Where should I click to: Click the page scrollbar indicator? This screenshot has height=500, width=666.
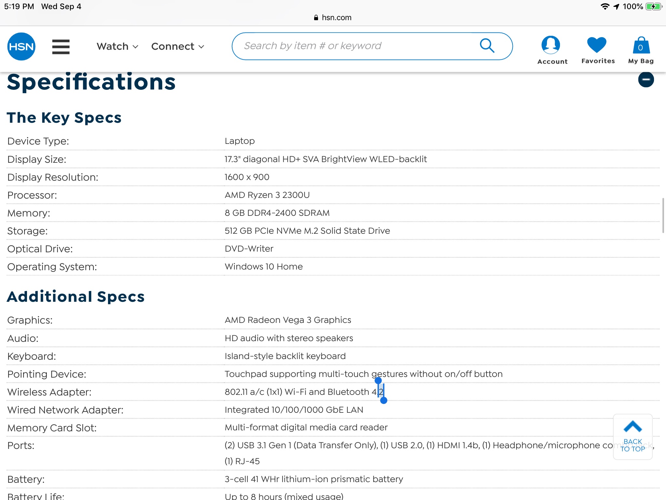pos(663,215)
